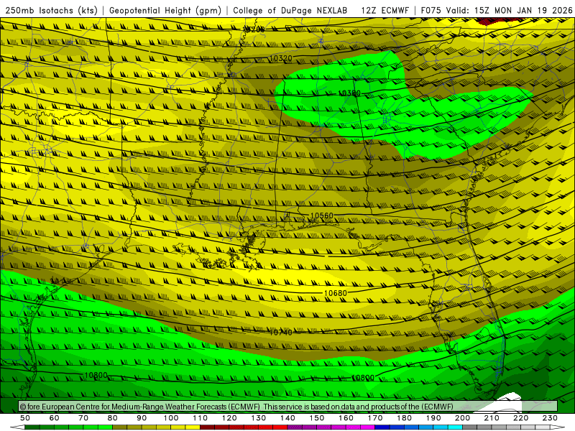The image size is (575, 431).
Task: Click the 180 value on the color scale
Action: pos(404,418)
